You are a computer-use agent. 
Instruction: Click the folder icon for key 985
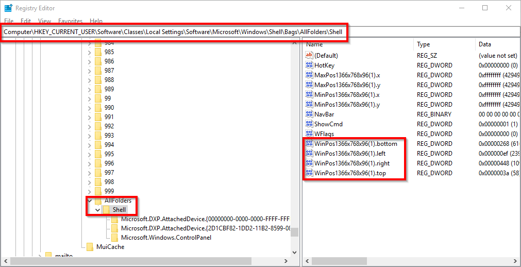tap(98, 52)
